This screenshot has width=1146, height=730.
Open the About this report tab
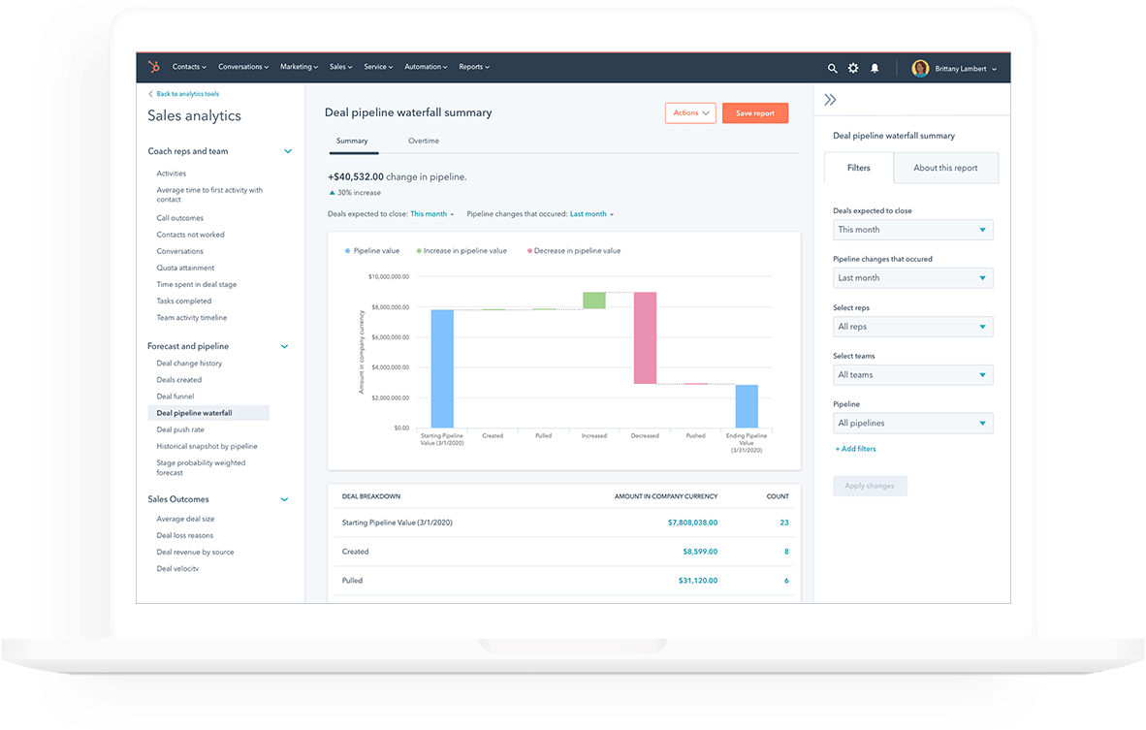[945, 167]
